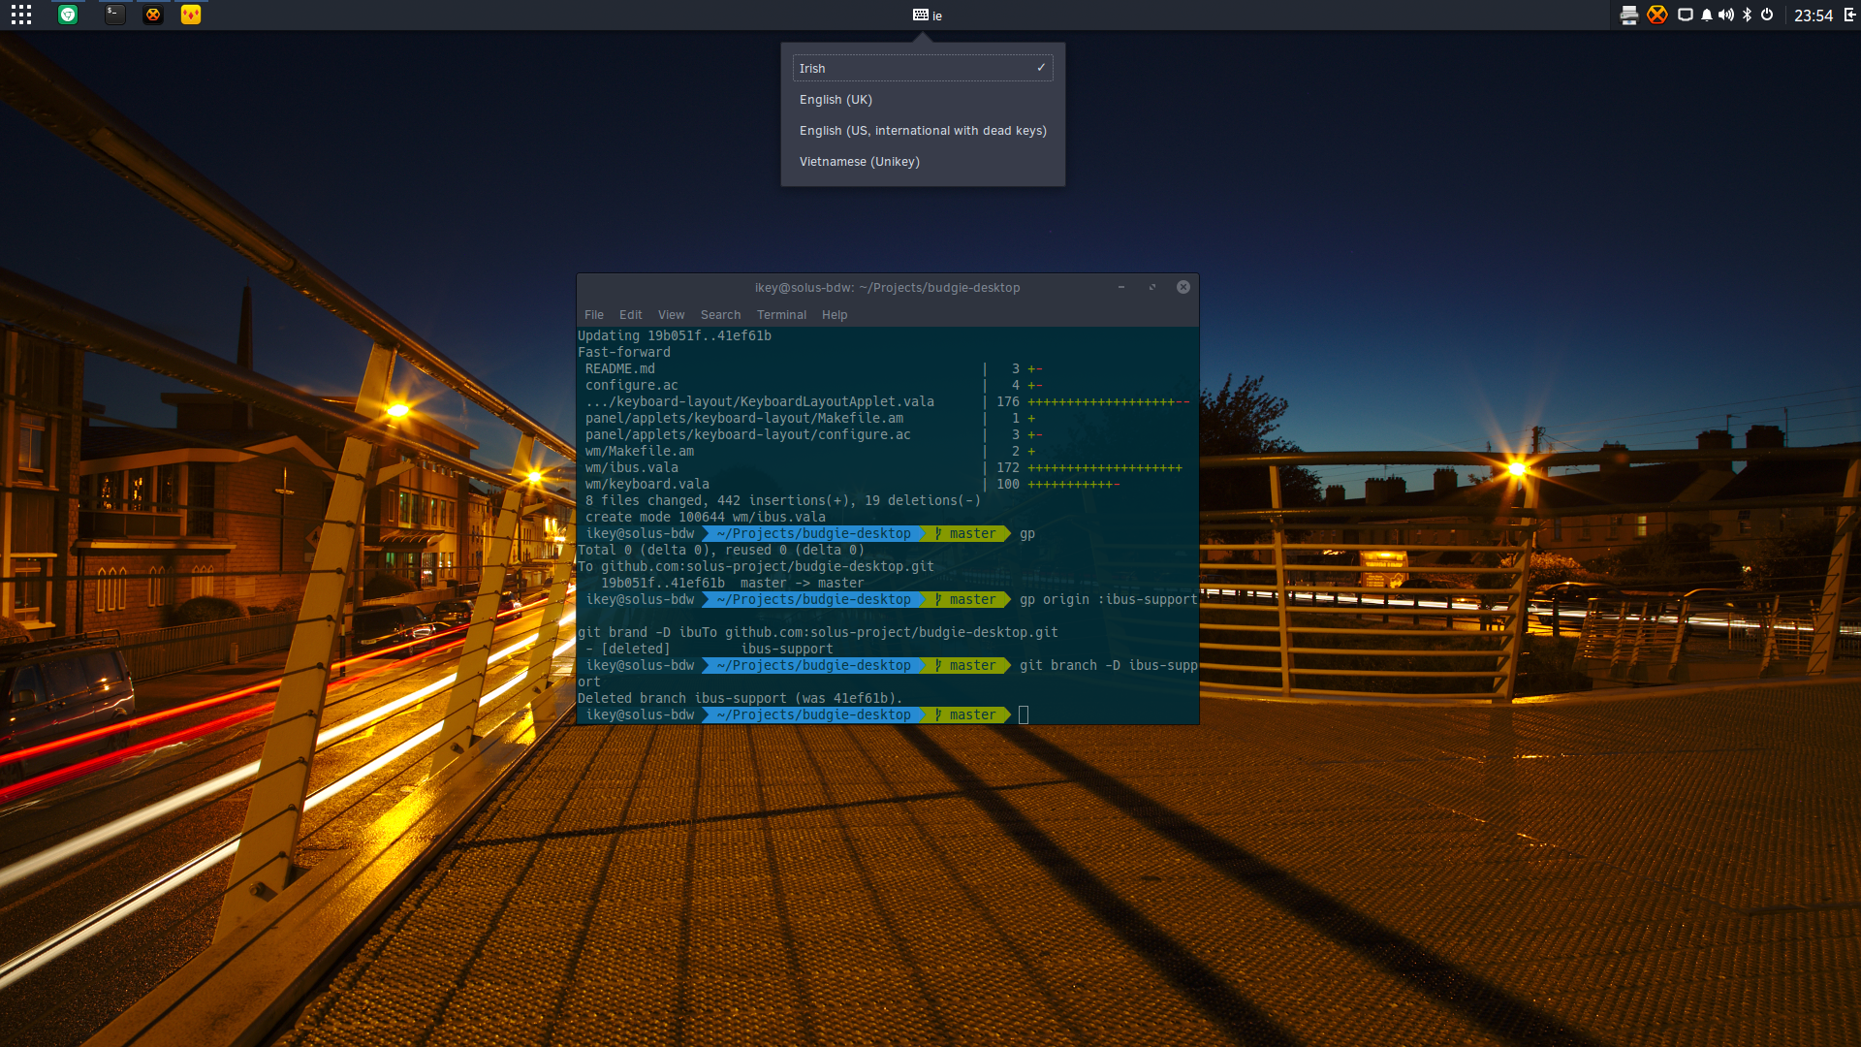Click the Bluetooth status icon
Image resolution: width=1861 pixels, height=1047 pixels.
(1747, 15)
